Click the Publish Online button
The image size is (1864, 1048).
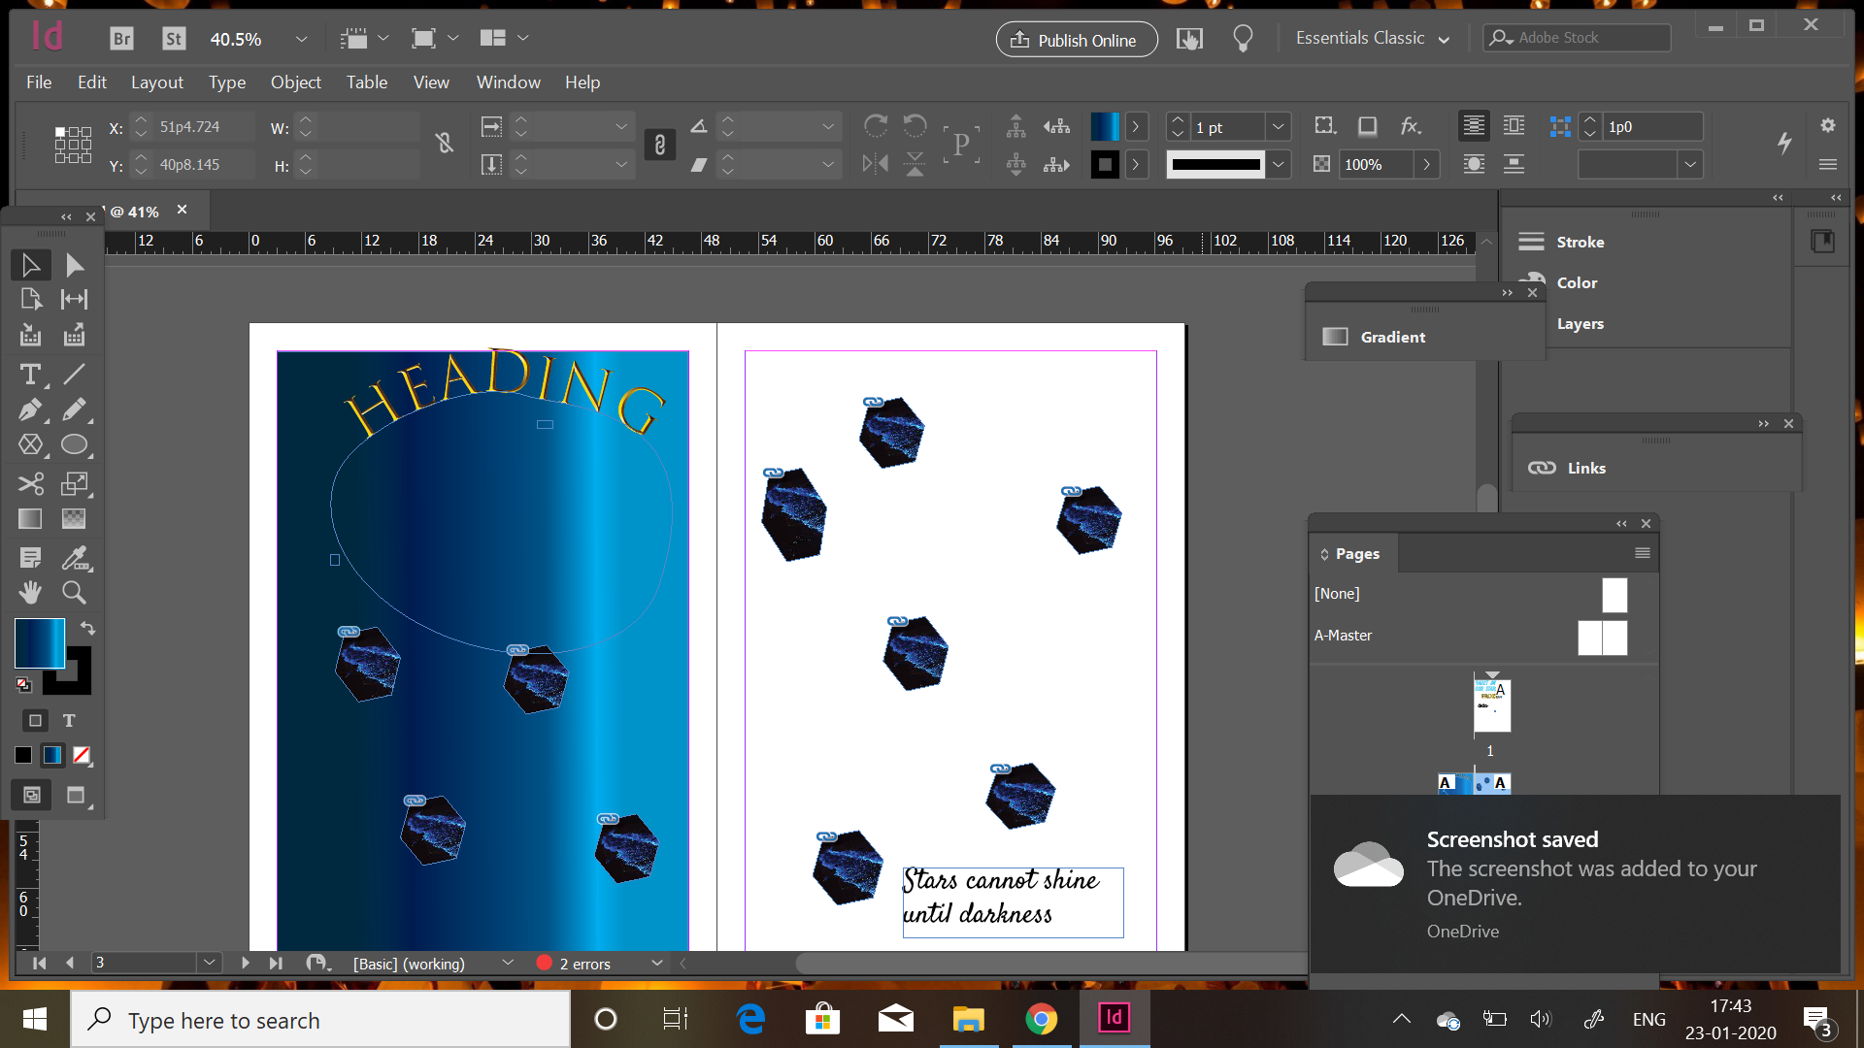point(1076,39)
